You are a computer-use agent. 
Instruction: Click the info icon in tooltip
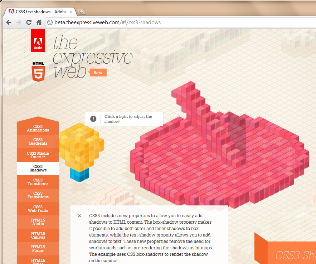coord(93,119)
